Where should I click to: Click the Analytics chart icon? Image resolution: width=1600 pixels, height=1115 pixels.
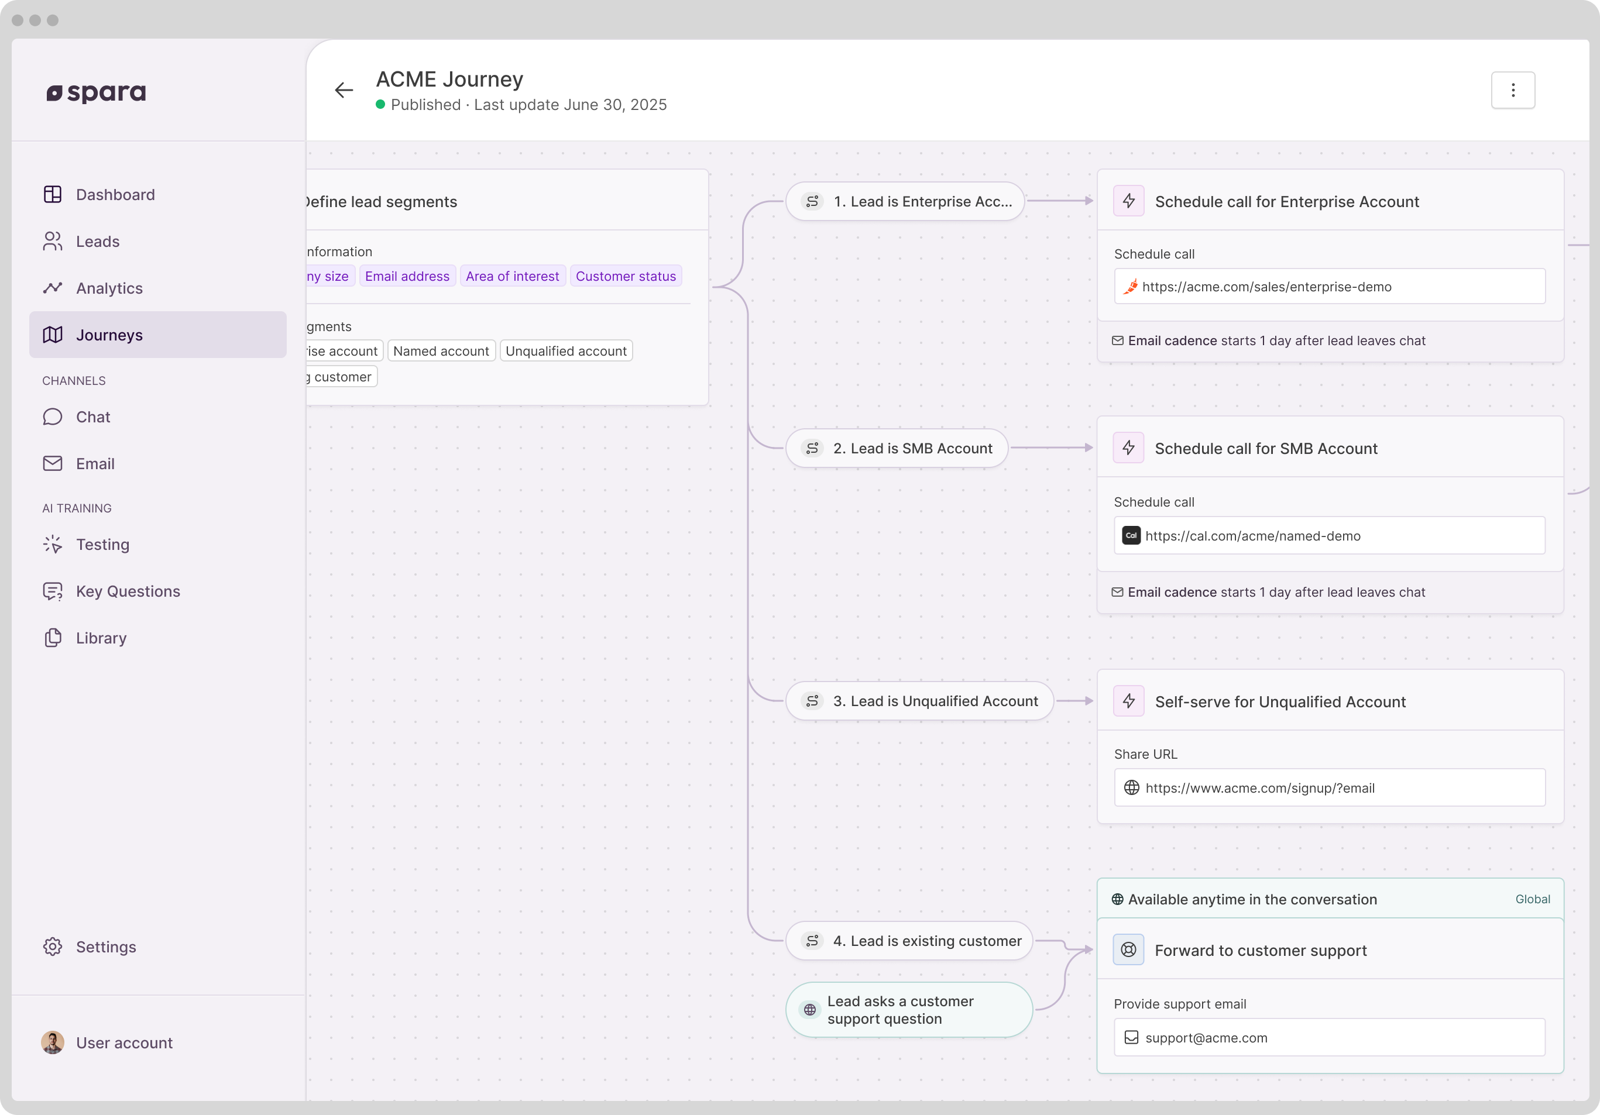coord(53,288)
